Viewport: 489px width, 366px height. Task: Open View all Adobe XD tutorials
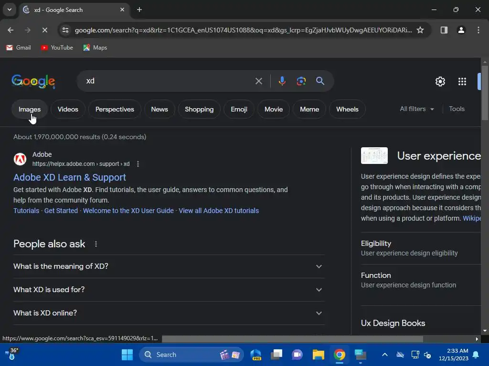pyautogui.click(x=219, y=211)
